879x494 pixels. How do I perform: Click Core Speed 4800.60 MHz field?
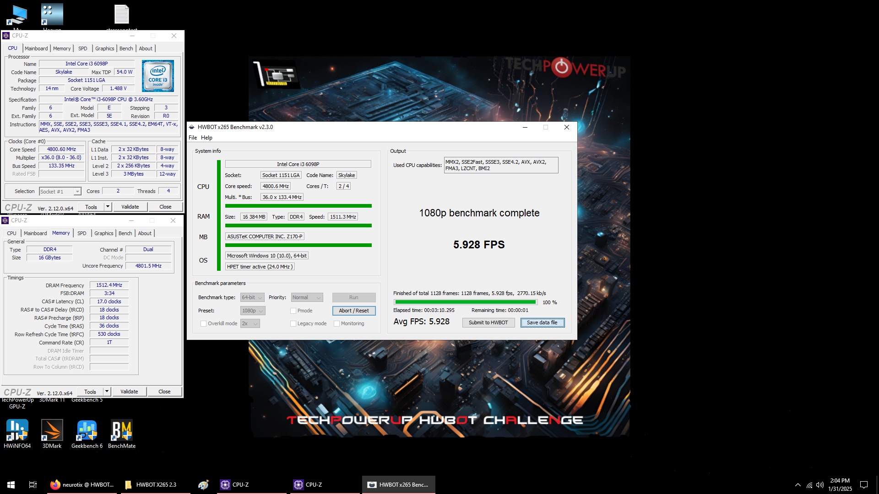pos(61,149)
